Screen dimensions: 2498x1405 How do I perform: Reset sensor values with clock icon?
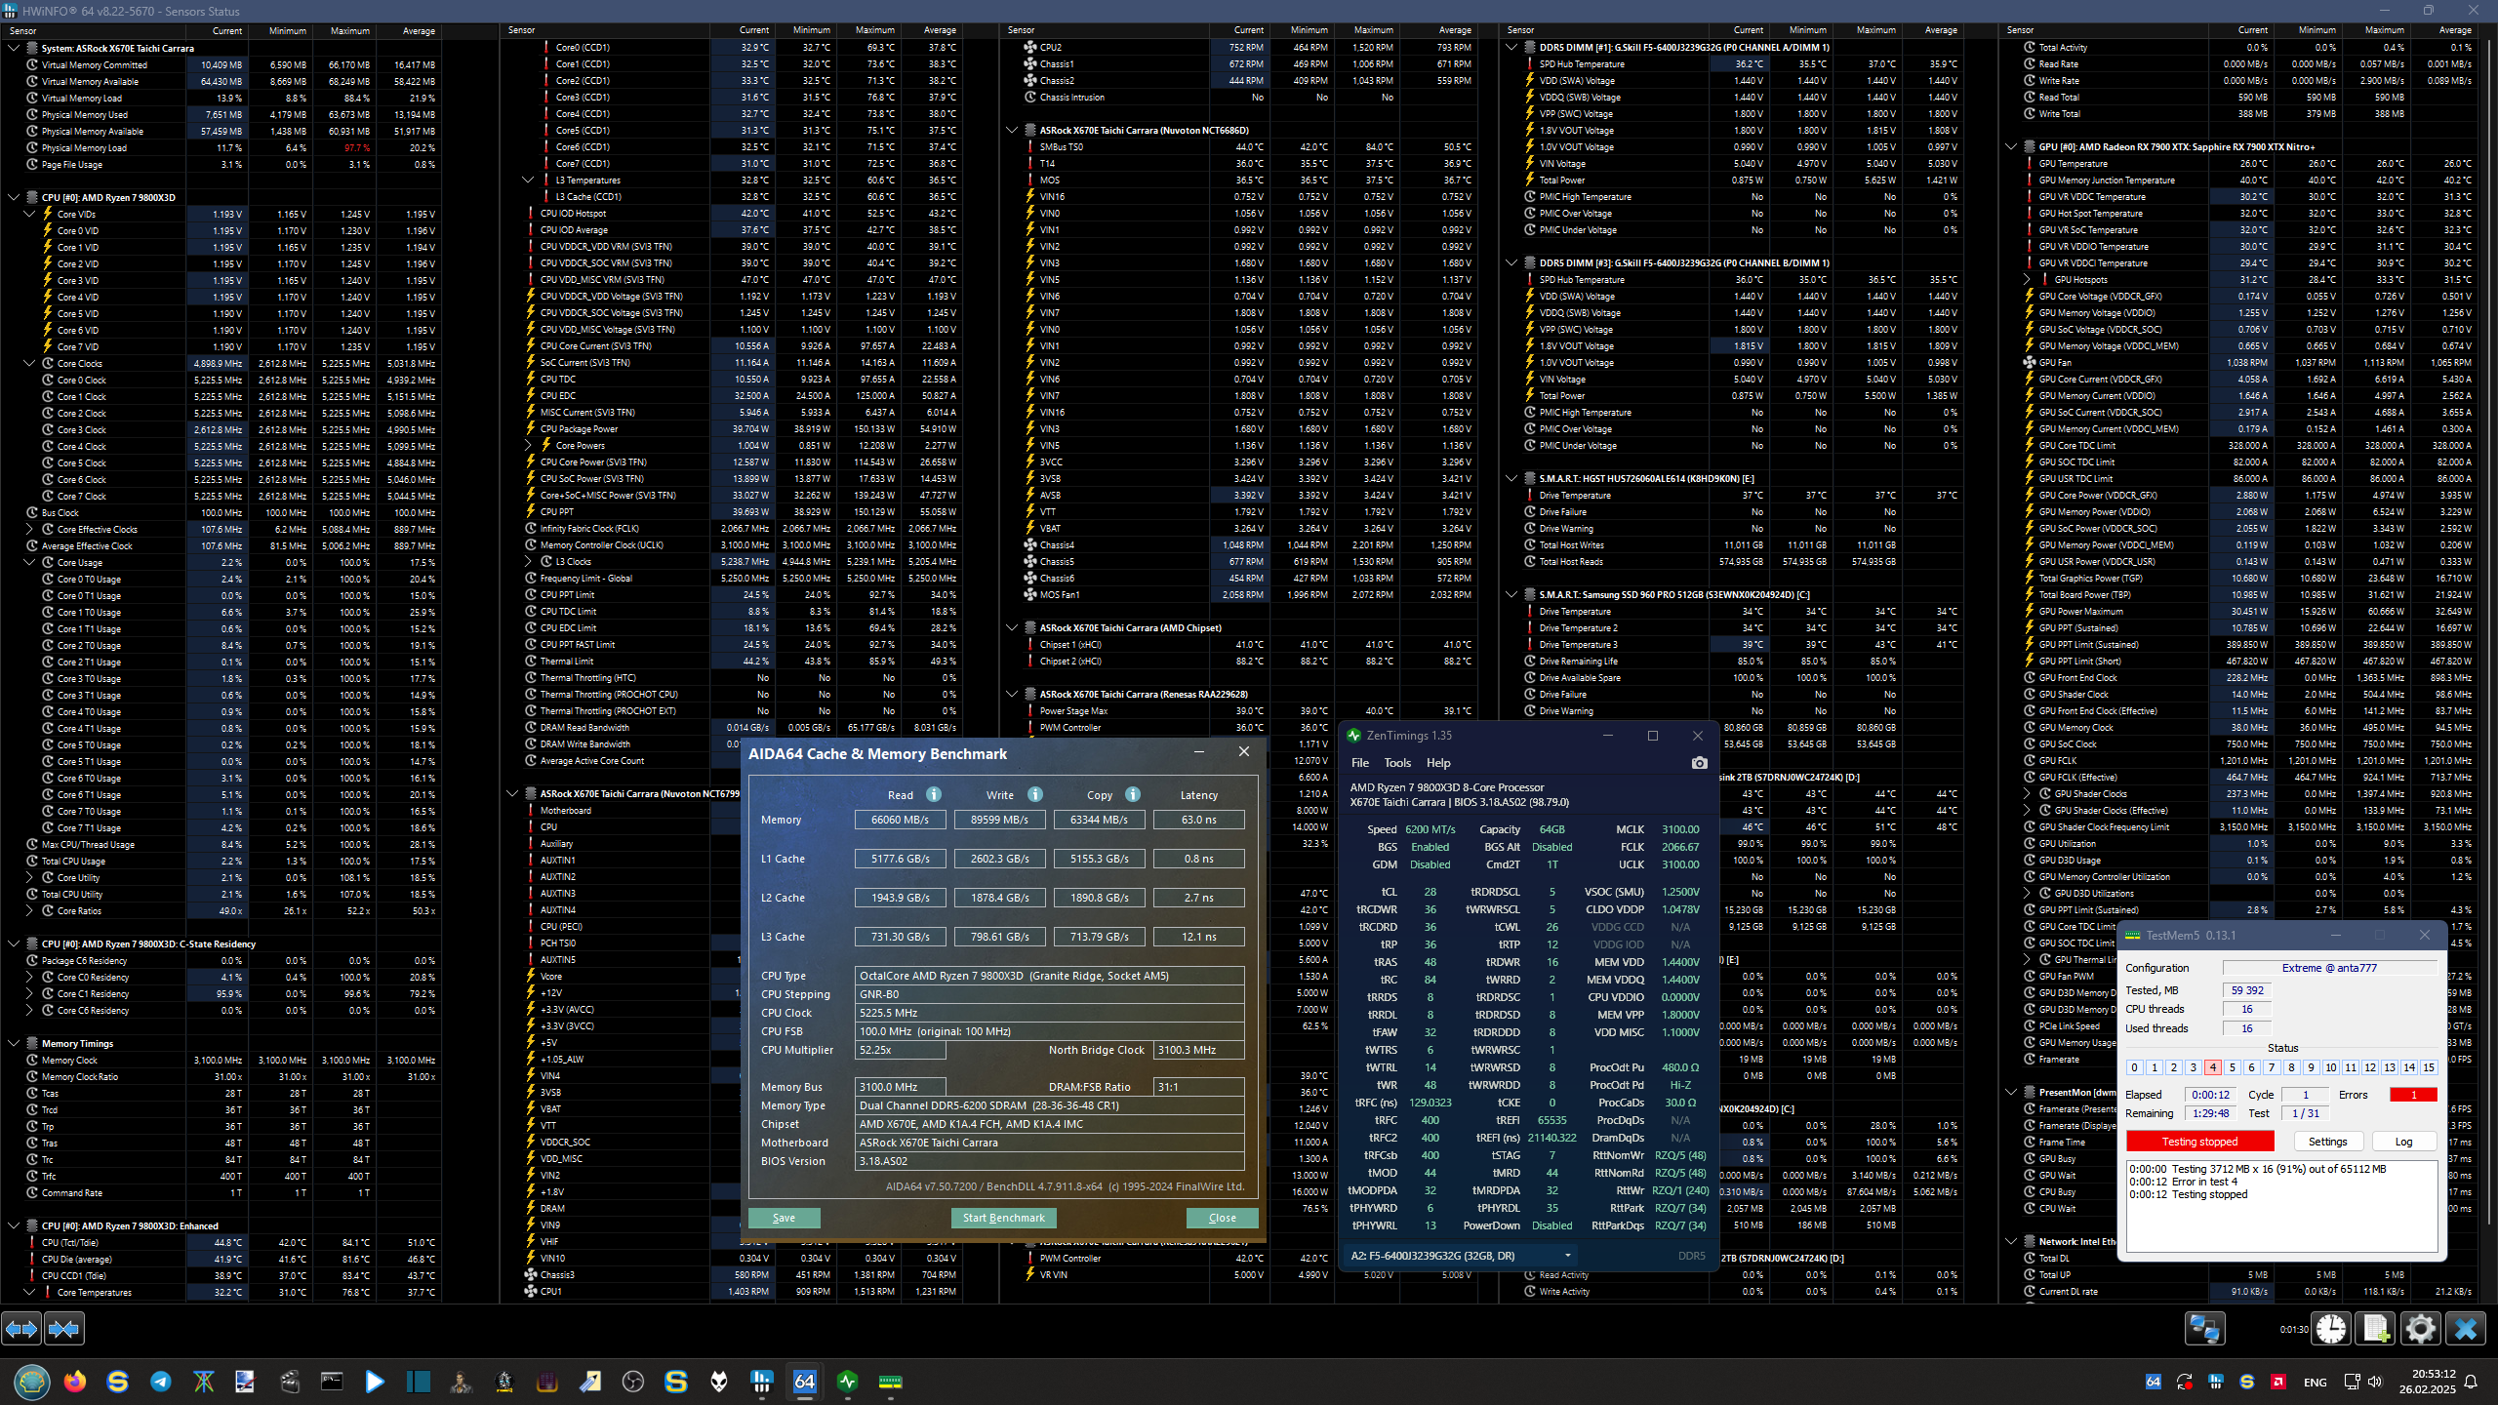pyautogui.click(x=2331, y=1329)
